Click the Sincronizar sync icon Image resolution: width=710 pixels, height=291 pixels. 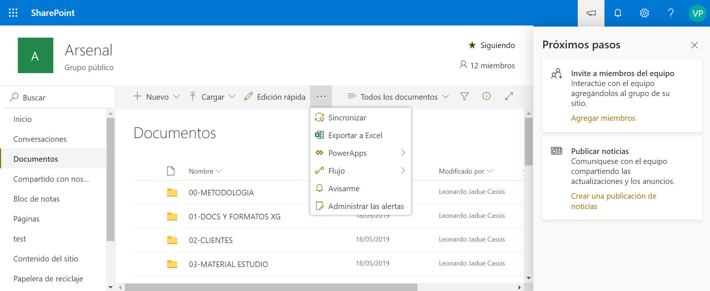click(319, 117)
